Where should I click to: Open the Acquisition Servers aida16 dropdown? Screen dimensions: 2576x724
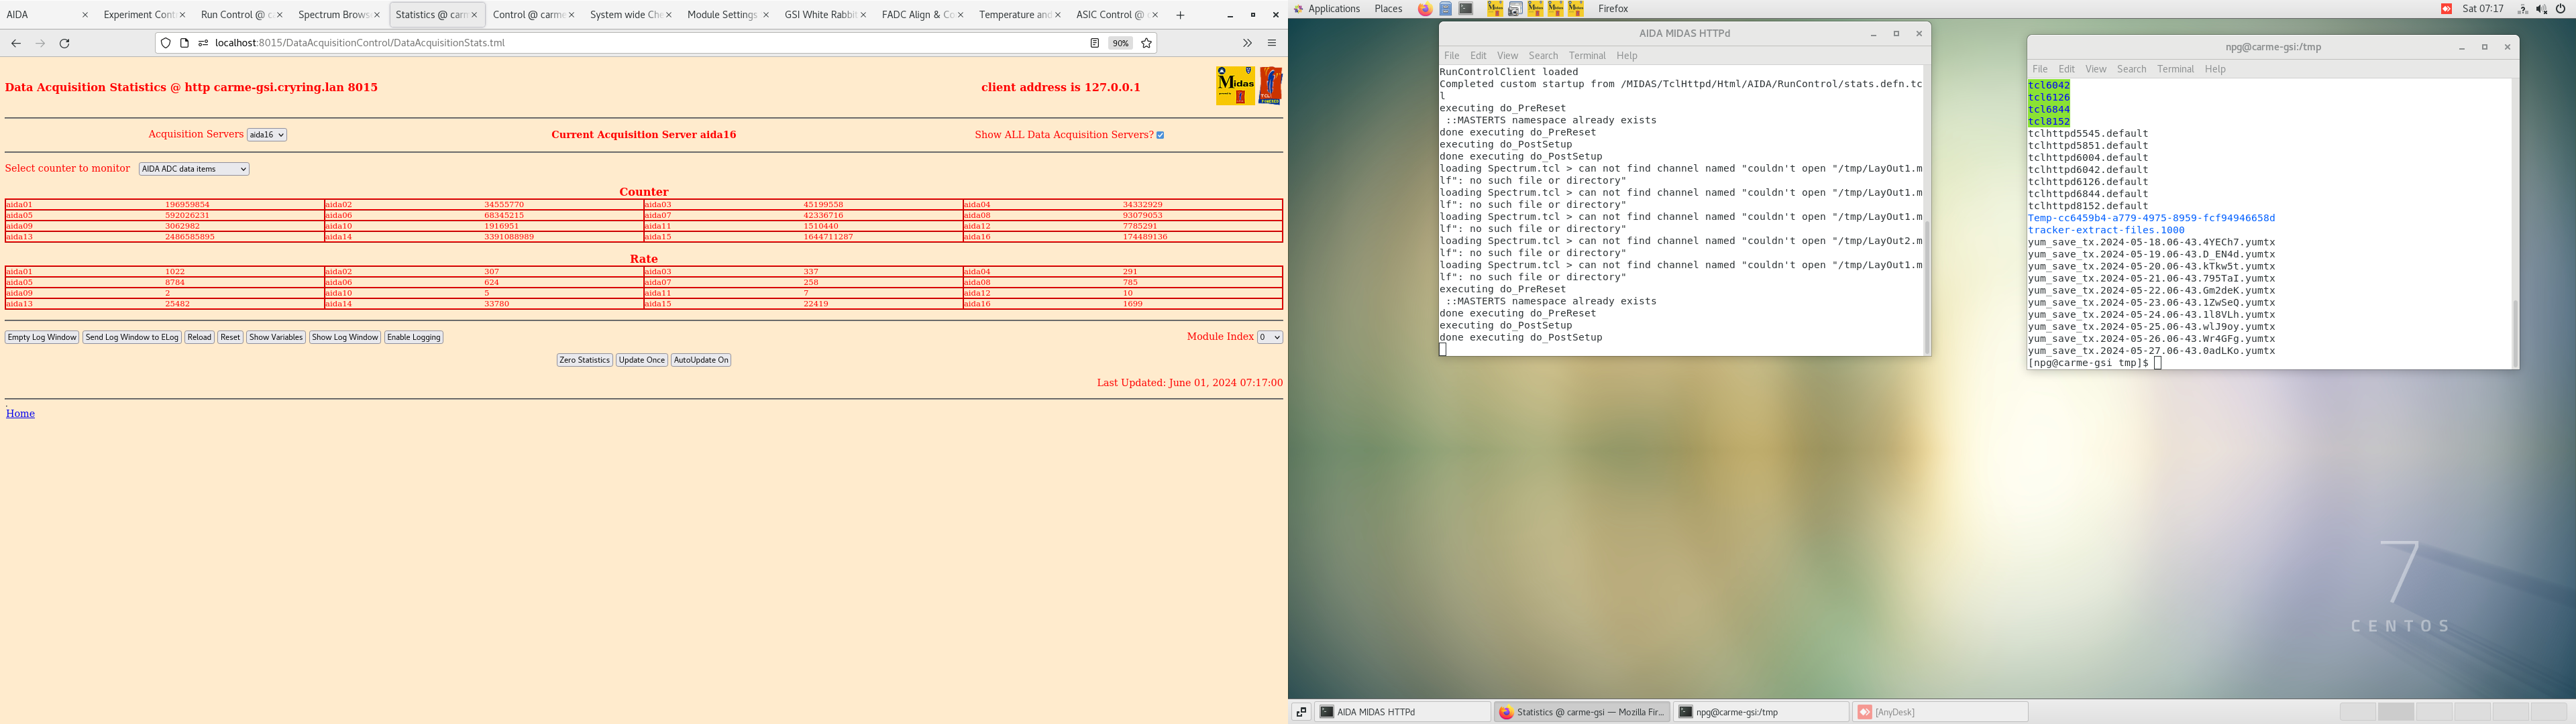point(266,134)
